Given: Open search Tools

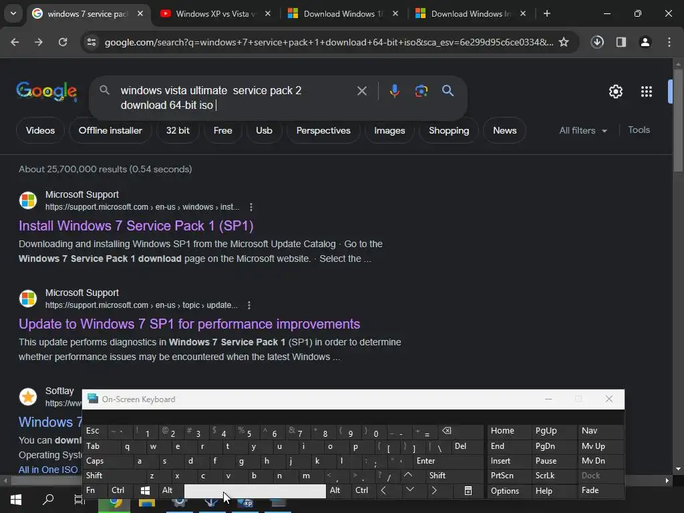Looking at the screenshot, I should (x=639, y=130).
